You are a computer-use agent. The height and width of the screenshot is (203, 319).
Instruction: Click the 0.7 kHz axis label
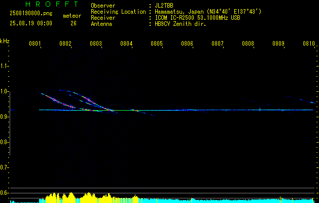pos(4,167)
